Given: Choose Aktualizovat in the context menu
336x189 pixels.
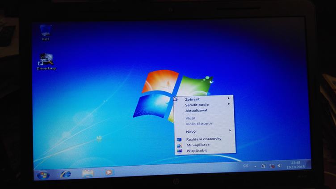Looking at the screenshot, I should 196,110.
